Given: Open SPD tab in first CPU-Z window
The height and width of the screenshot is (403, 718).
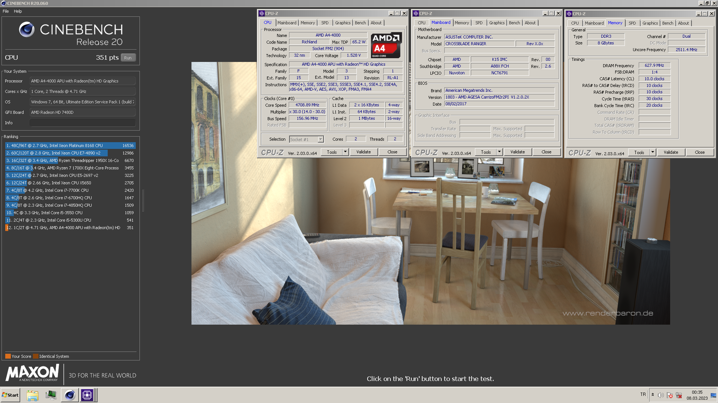Looking at the screenshot, I should tap(325, 23).
